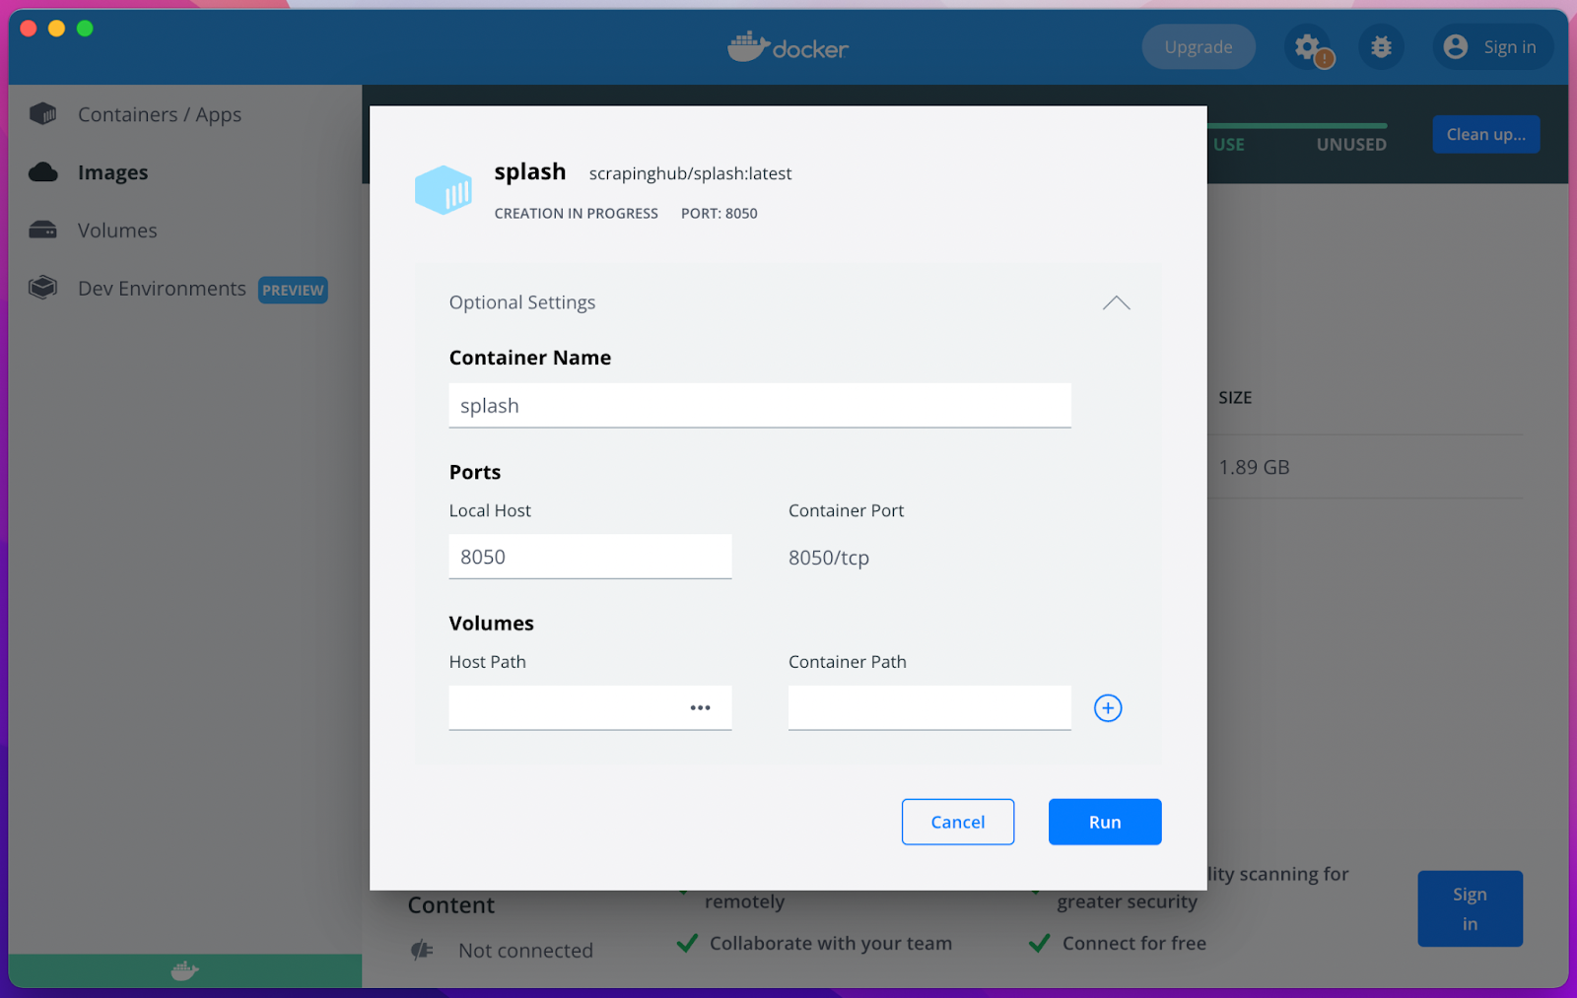The height and width of the screenshot is (998, 1577).
Task: Select Images in the sidebar
Action: pyautogui.click(x=112, y=172)
